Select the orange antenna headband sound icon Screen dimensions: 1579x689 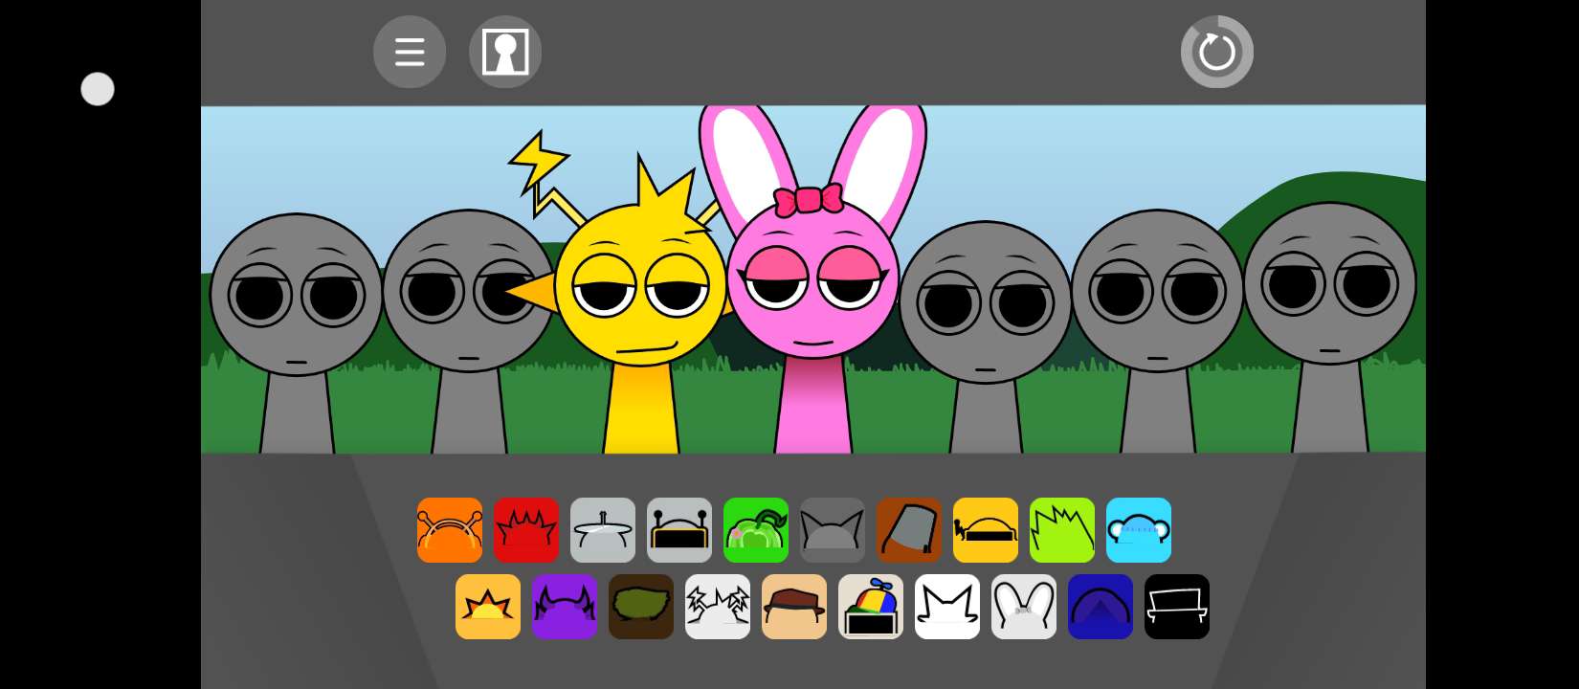pyautogui.click(x=450, y=530)
